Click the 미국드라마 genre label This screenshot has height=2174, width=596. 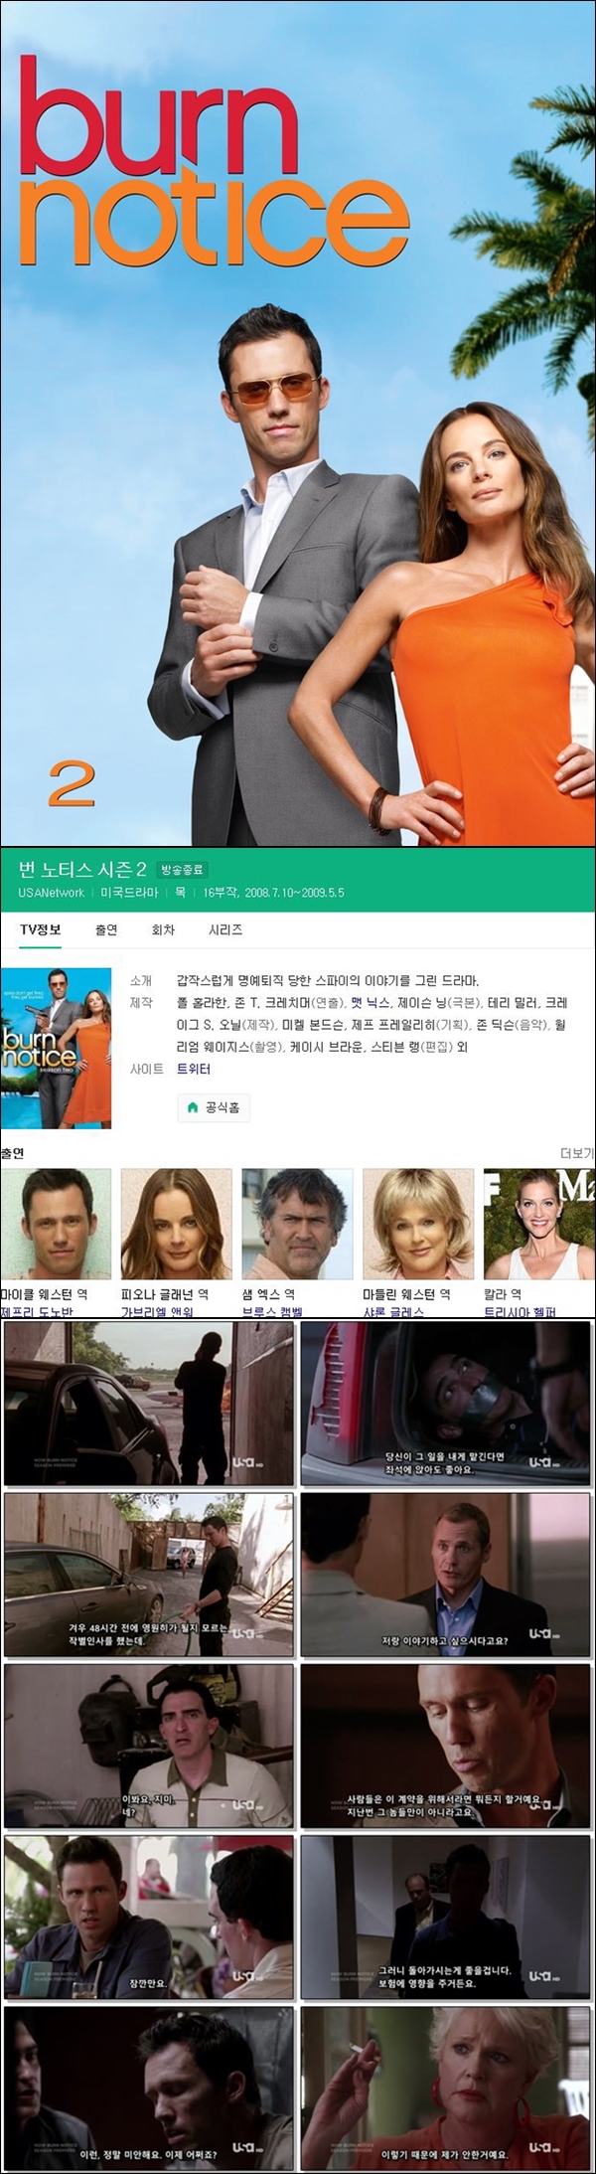tap(129, 893)
